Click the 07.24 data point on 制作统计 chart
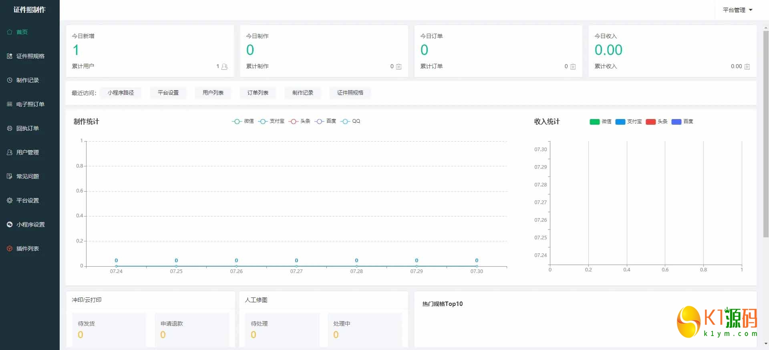769x350 pixels. (116, 266)
